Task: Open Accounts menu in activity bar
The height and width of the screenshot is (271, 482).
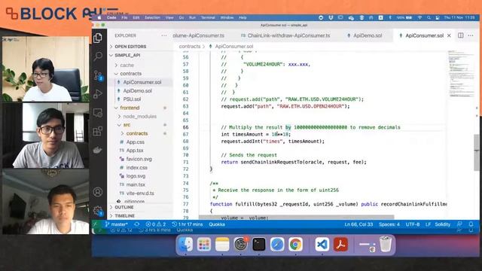Action: (x=98, y=192)
